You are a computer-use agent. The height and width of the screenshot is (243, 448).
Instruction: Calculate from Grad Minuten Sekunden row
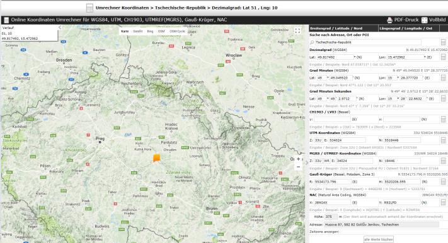coord(443,98)
